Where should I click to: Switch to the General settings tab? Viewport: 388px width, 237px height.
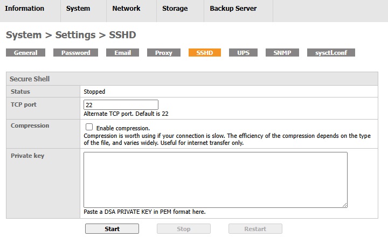coord(25,53)
